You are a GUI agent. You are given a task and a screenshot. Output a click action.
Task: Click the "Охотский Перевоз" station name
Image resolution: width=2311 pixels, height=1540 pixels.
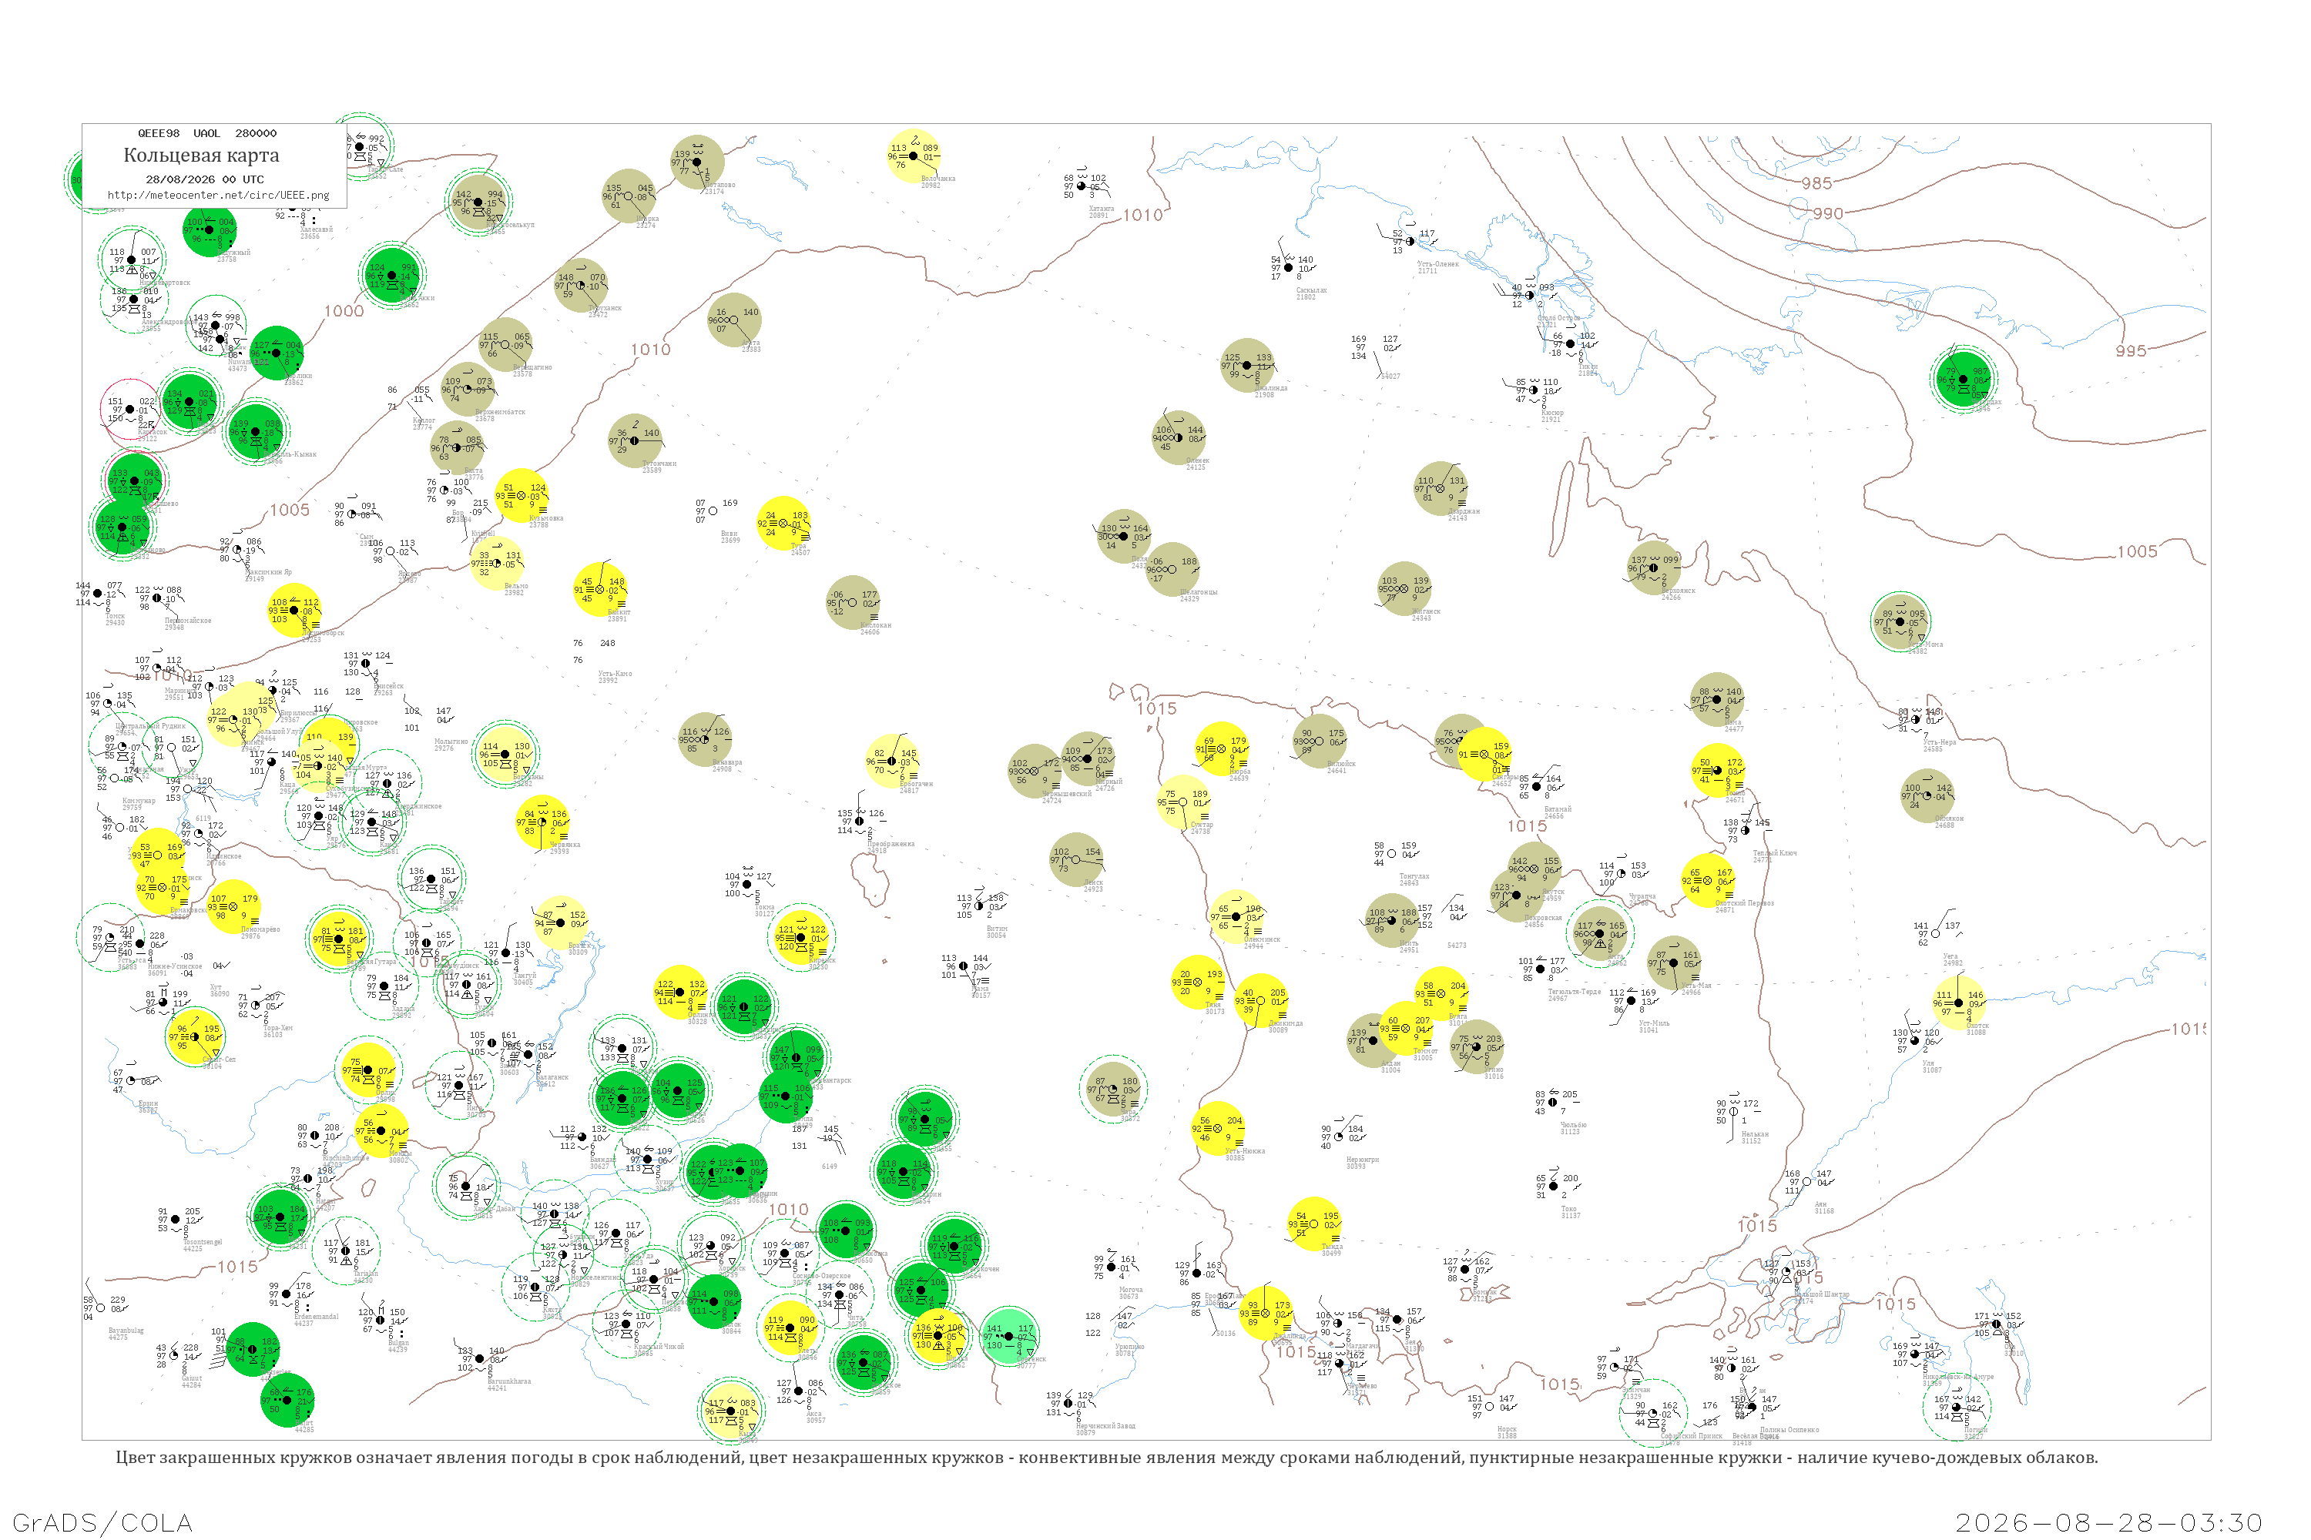pyautogui.click(x=1744, y=902)
